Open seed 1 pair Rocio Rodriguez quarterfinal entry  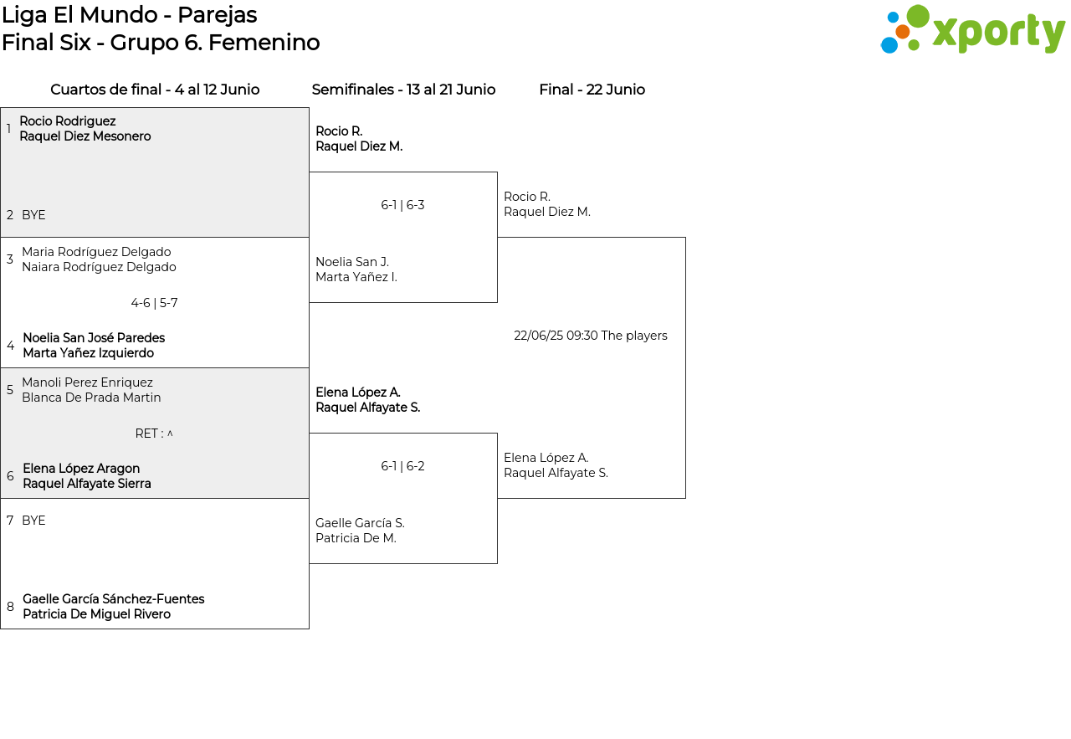click(x=85, y=129)
